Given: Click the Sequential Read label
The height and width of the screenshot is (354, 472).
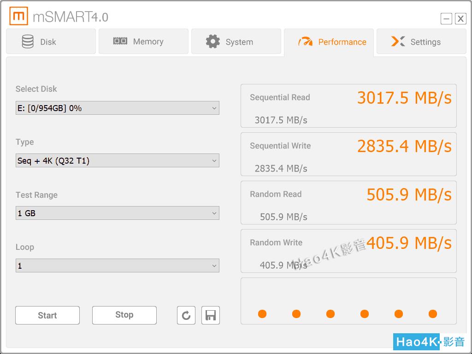Looking at the screenshot, I should [x=280, y=97].
